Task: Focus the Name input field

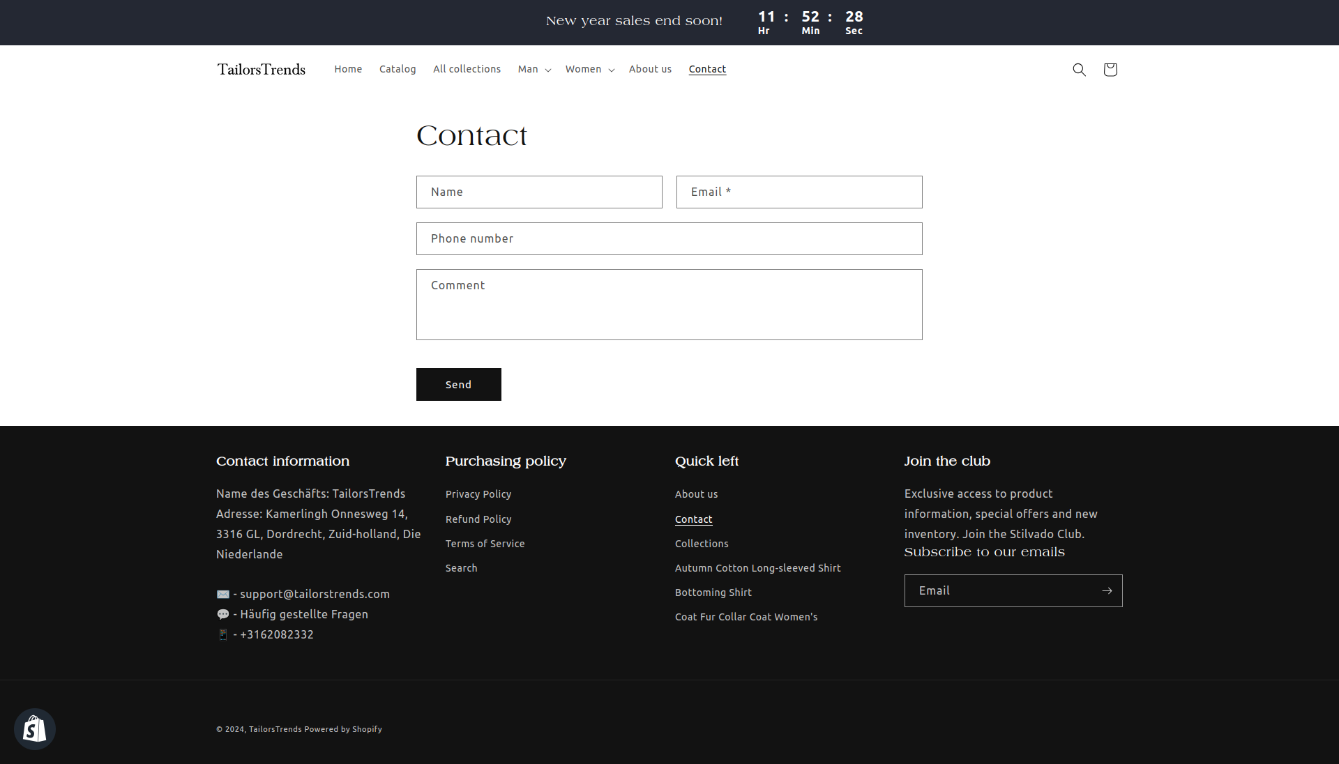Action: point(539,192)
